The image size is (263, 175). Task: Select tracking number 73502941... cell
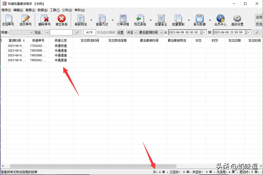click(38, 60)
